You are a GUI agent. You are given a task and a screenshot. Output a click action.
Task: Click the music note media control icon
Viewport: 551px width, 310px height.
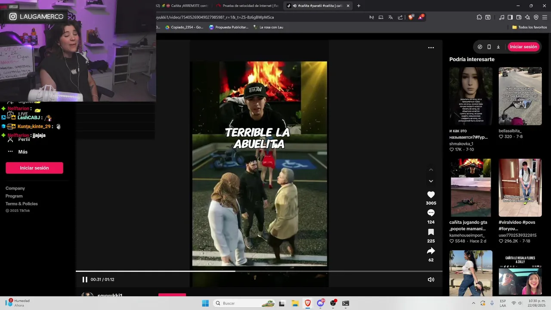point(501,17)
